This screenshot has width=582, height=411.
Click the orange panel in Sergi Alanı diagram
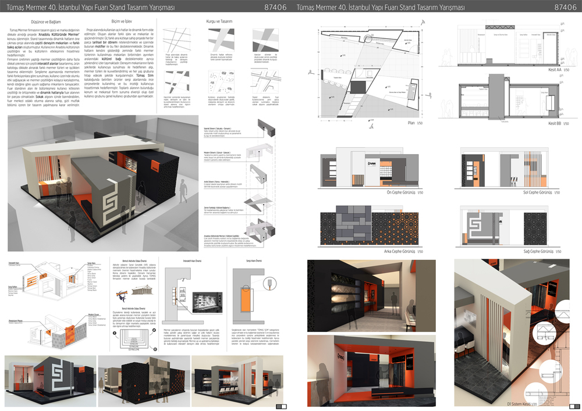(x=246, y=299)
